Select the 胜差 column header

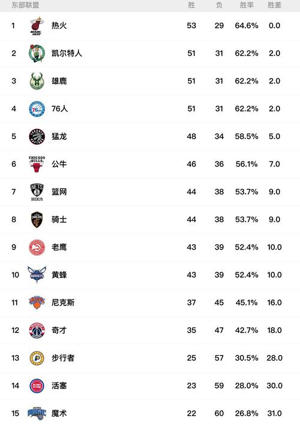(x=274, y=5)
